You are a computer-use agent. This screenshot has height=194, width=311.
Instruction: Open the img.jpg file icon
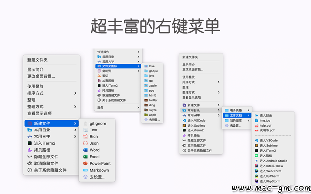[256, 120]
